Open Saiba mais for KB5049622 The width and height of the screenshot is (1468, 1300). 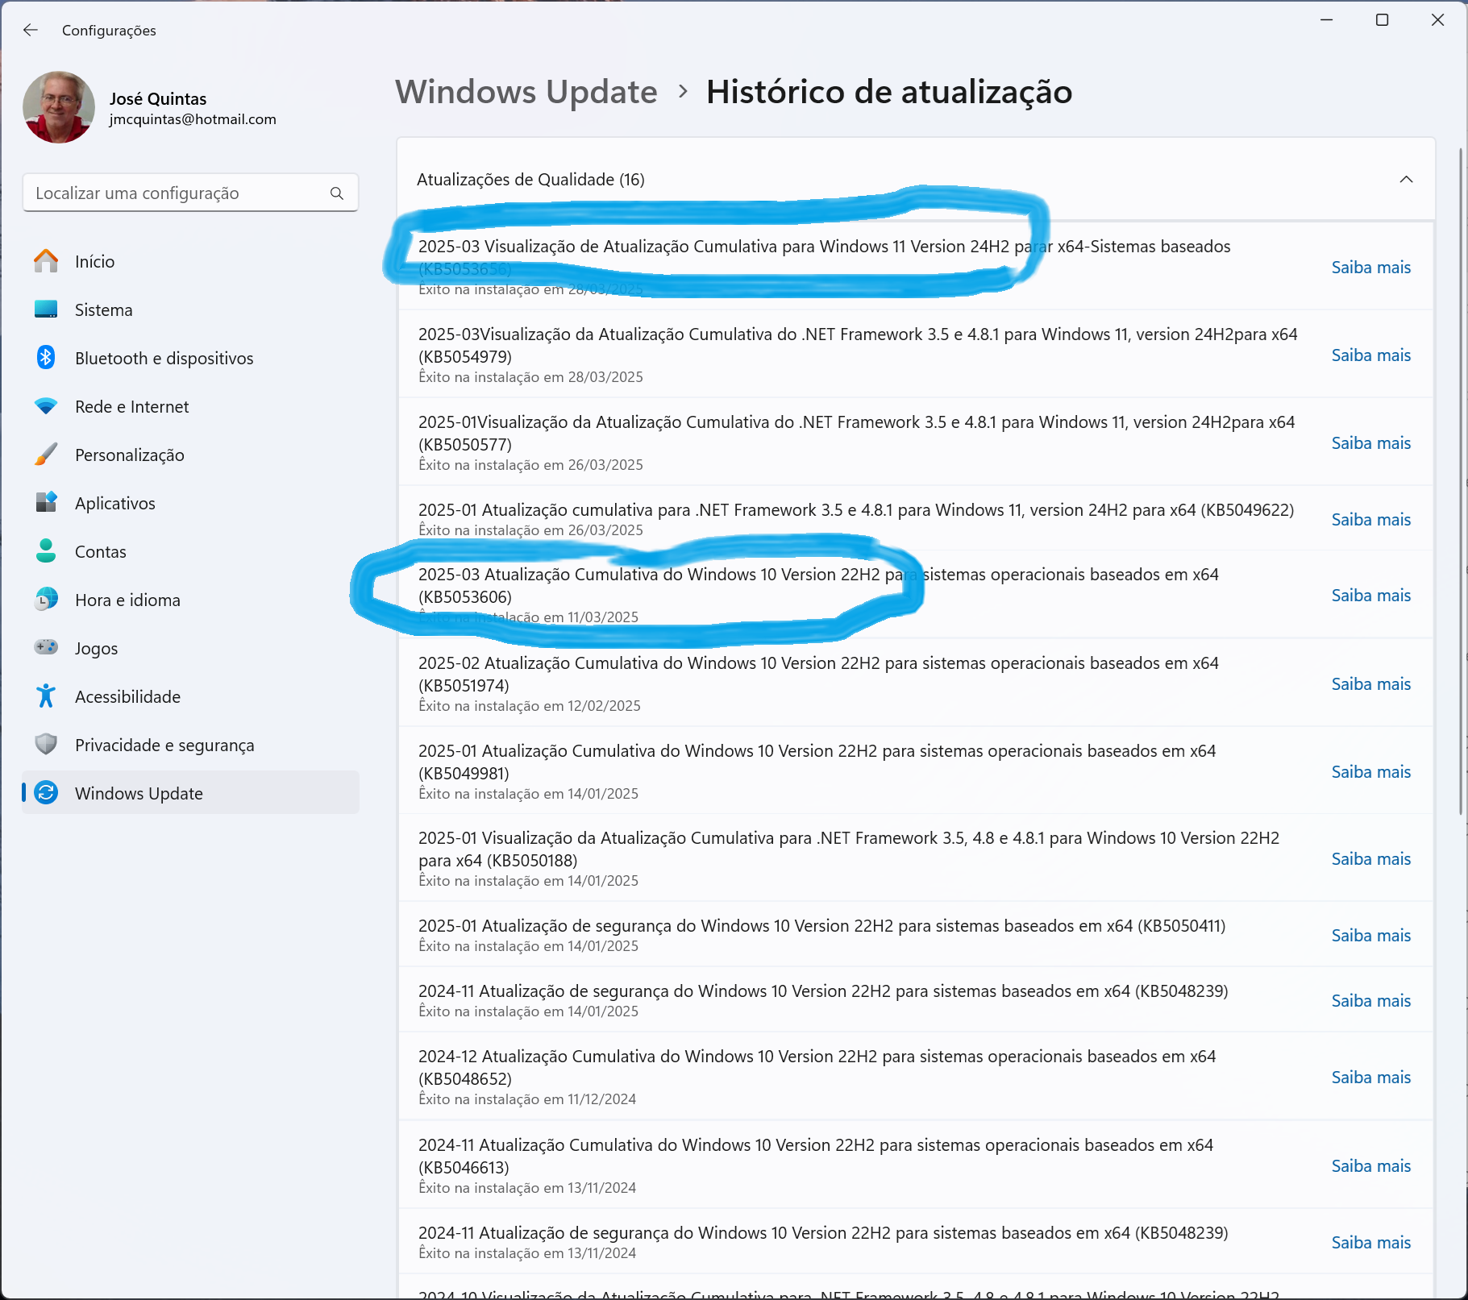click(1370, 520)
